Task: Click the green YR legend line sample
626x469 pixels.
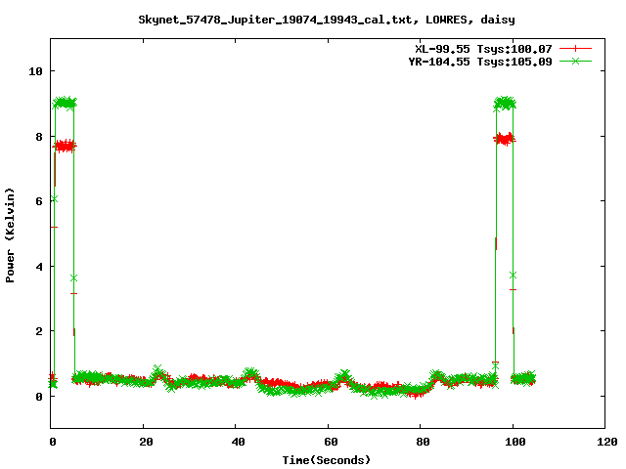Action: (575, 61)
